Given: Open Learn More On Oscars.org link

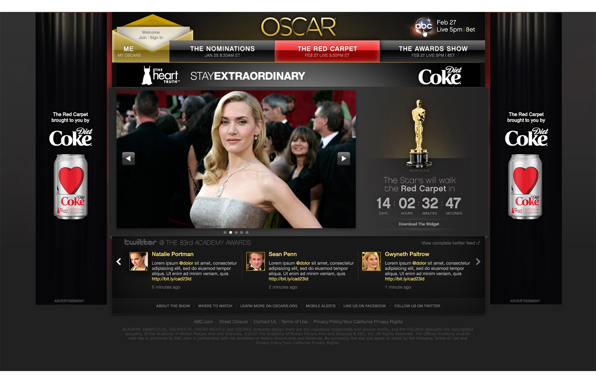Looking at the screenshot, I should point(269,306).
